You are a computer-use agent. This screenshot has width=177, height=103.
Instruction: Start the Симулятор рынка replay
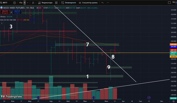[x=88, y=3]
